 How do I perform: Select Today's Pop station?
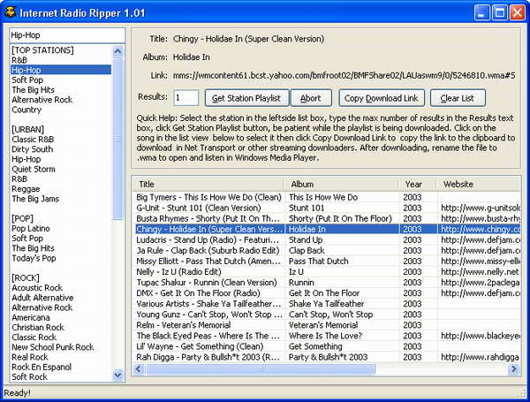tap(34, 258)
